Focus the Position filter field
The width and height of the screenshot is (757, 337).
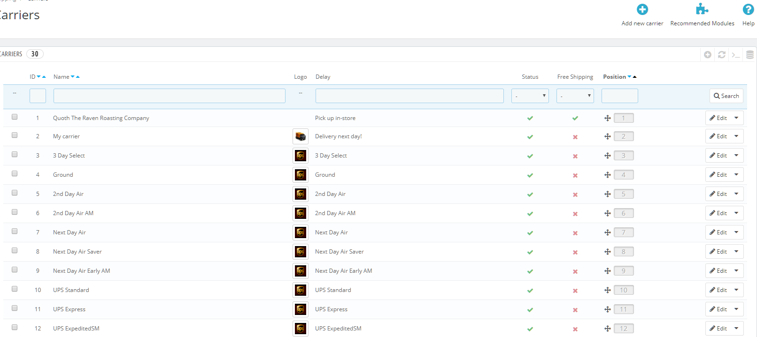[x=619, y=96]
